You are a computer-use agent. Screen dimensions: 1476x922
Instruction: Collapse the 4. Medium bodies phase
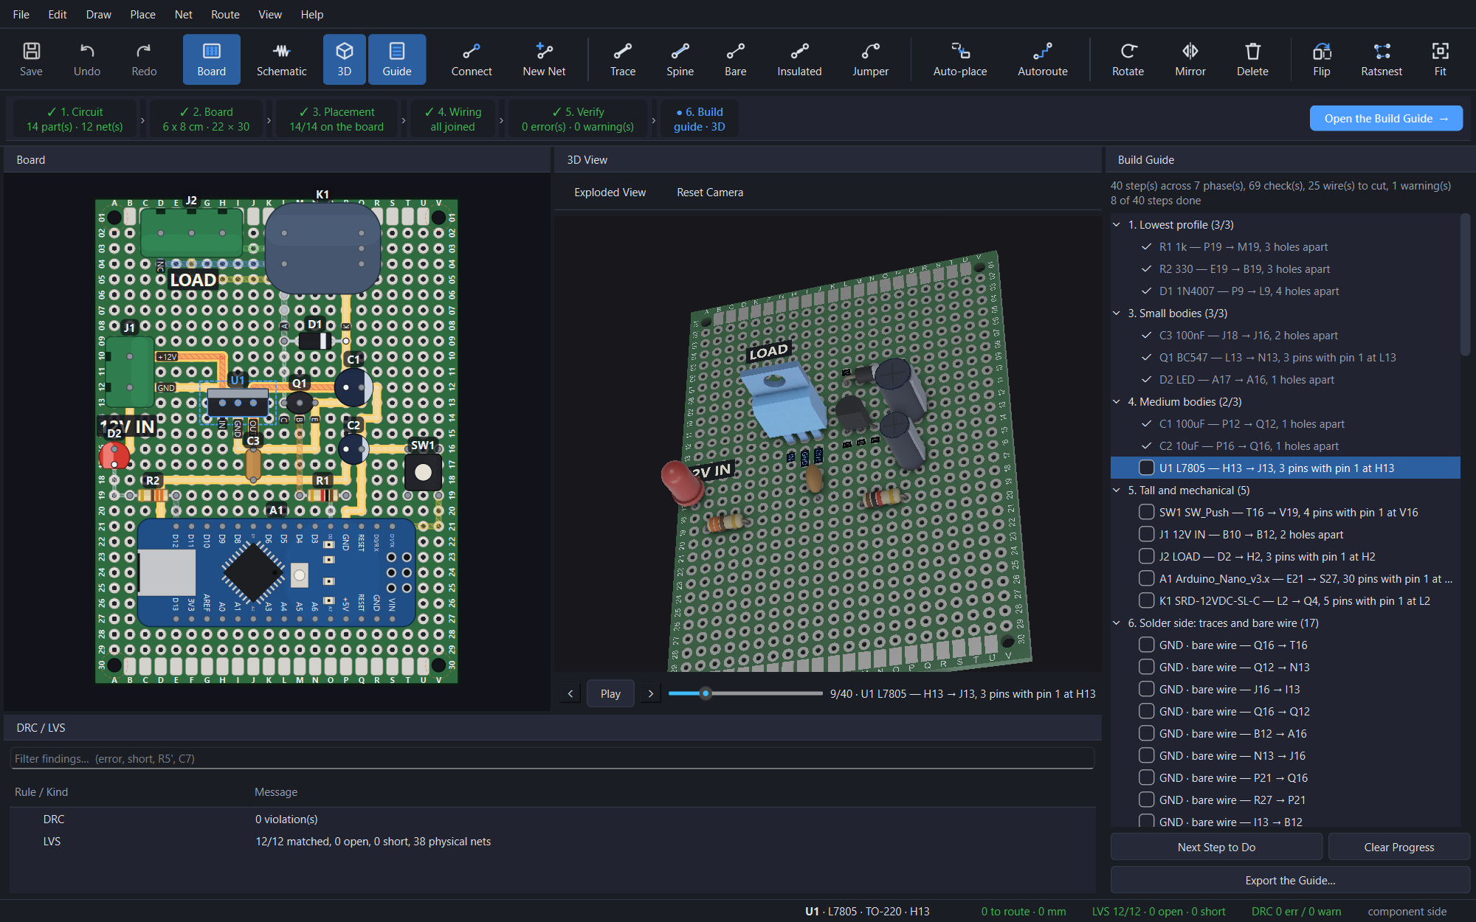pos(1117,401)
